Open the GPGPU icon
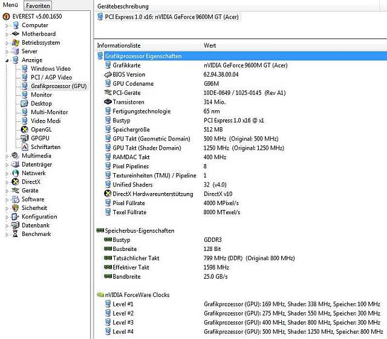Viewport: 387px width, 339px height. point(24,138)
